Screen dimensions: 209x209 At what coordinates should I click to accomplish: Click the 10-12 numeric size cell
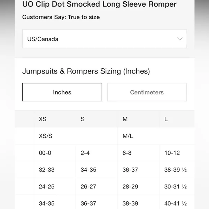click(172, 153)
